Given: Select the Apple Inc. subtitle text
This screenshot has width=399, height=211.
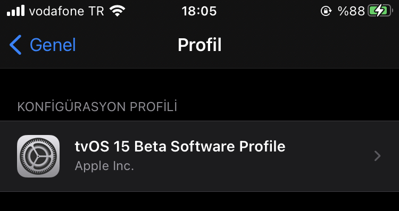Looking at the screenshot, I should tap(104, 166).
